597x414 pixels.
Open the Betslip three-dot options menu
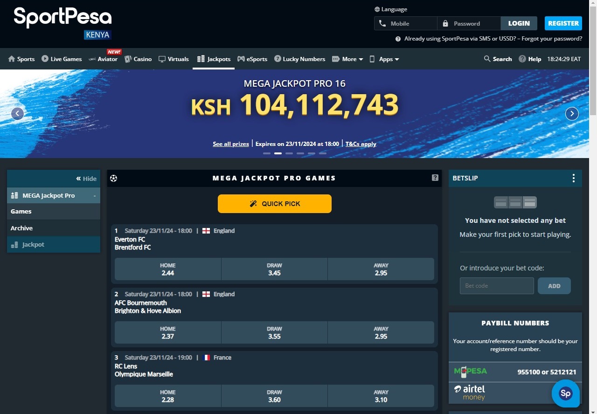click(x=574, y=178)
